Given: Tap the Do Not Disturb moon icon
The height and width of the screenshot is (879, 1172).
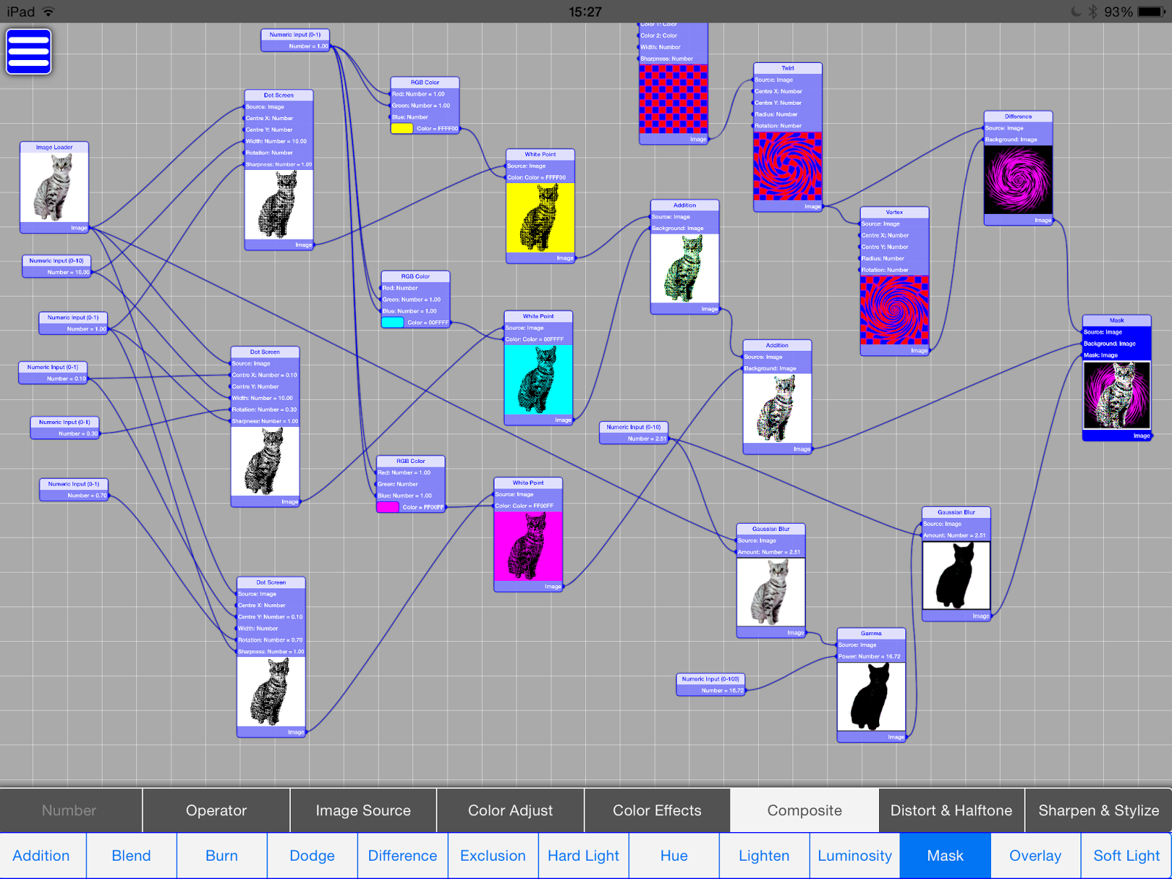Looking at the screenshot, I should pos(1076,12).
